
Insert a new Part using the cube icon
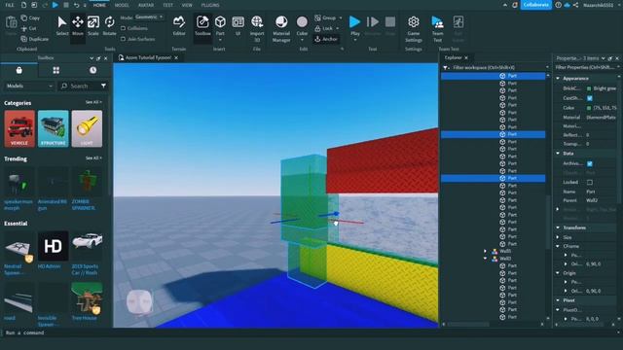(220, 21)
